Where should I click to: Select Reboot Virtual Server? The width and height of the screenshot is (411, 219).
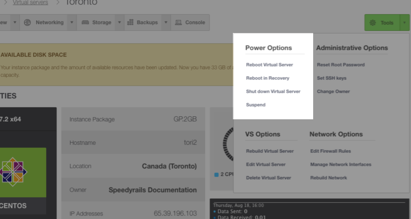click(269, 65)
